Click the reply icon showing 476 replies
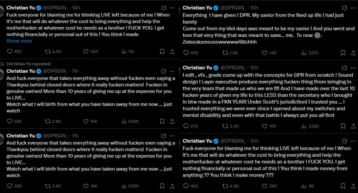 (x=186, y=53)
